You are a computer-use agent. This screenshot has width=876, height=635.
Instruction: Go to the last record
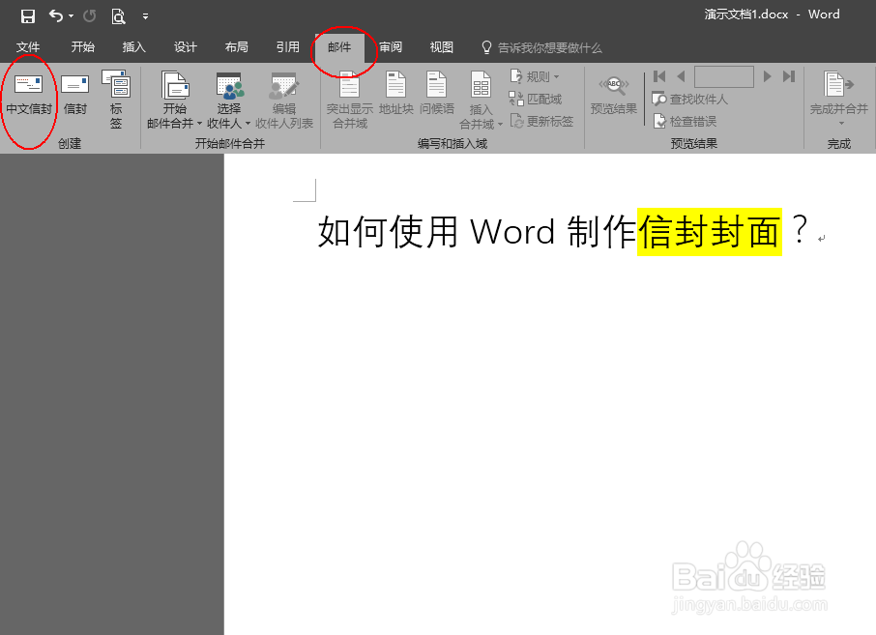[789, 76]
